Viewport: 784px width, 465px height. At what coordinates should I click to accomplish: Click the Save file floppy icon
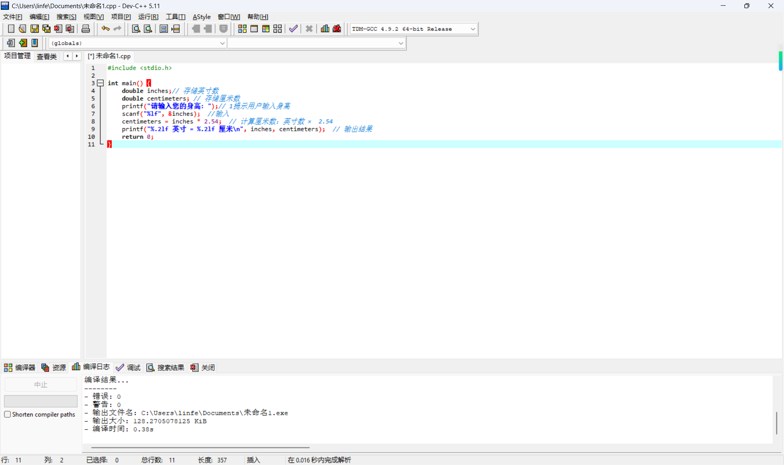click(35, 29)
